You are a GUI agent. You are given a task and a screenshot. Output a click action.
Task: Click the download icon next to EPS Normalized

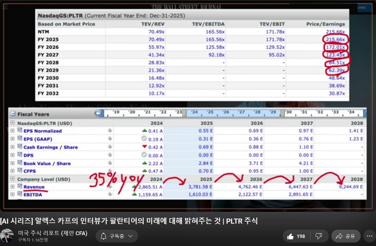pyautogui.click(x=110, y=131)
